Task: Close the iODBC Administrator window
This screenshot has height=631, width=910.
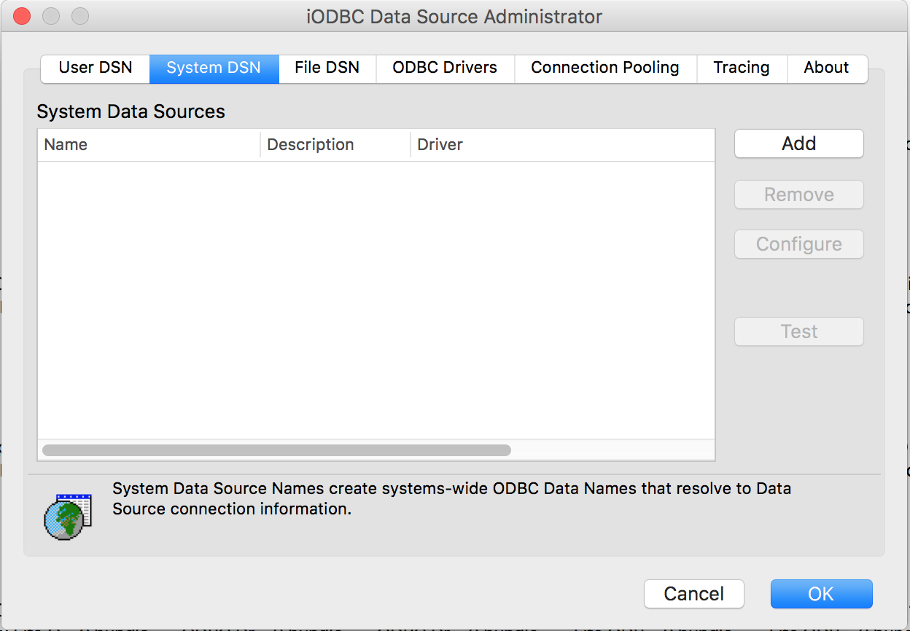Action: (22, 16)
